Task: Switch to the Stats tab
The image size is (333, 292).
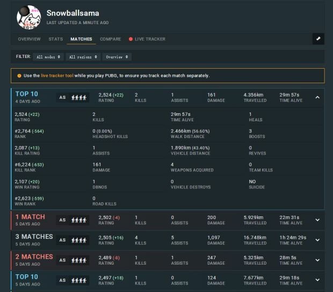Action: pyautogui.click(x=55, y=39)
